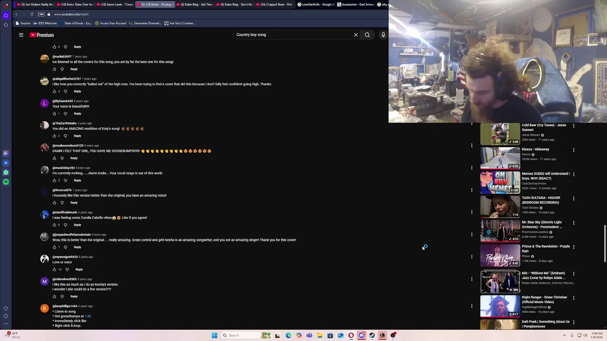
Task: Switch to Are Vtubers Really browser tab
Action: [x=35, y=4]
